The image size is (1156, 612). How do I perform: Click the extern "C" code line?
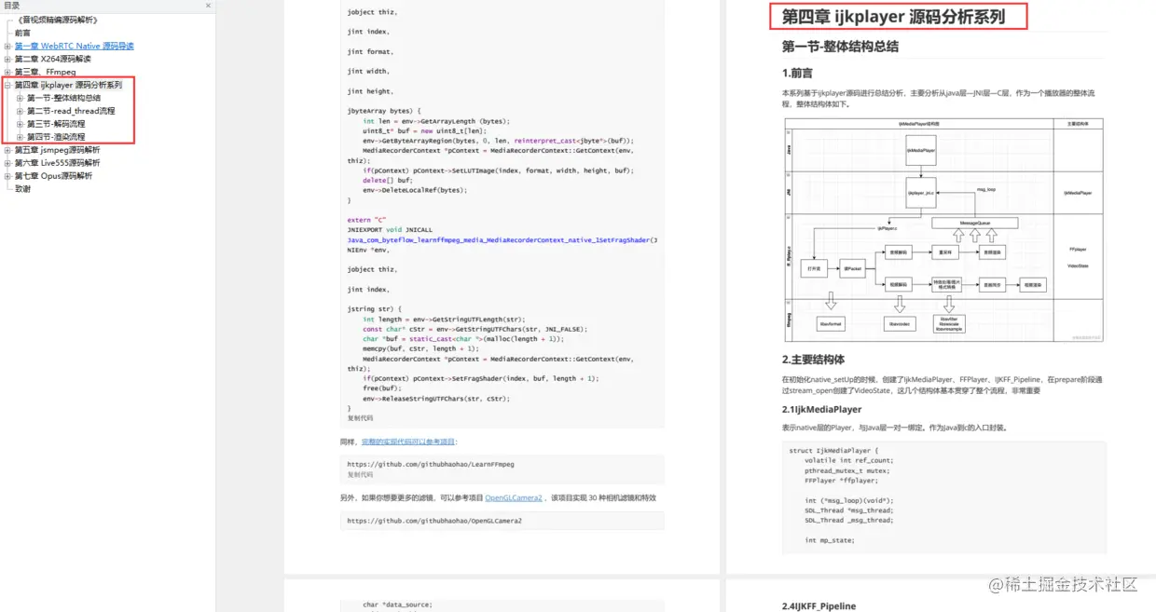pos(366,220)
